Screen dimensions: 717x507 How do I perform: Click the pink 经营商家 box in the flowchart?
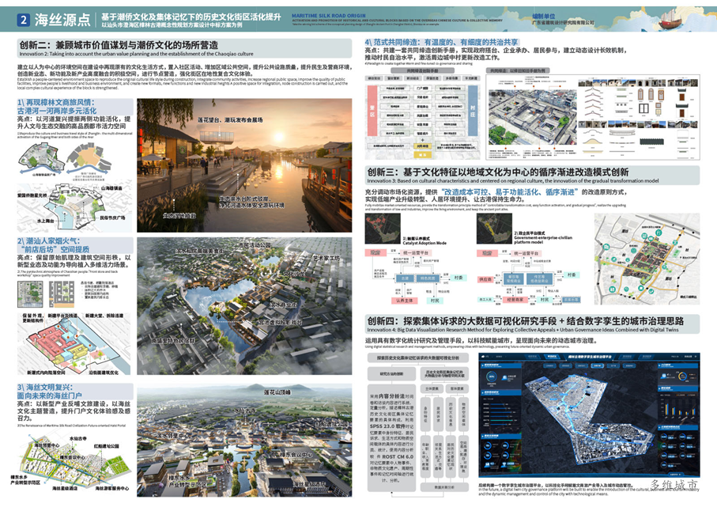click(515, 299)
